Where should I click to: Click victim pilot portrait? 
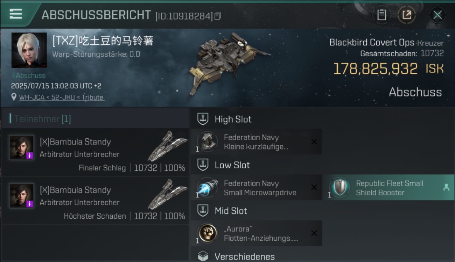(29, 50)
